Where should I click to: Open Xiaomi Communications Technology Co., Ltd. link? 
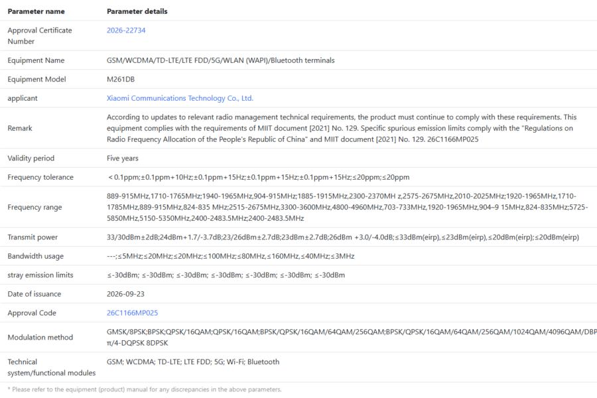pyautogui.click(x=180, y=98)
